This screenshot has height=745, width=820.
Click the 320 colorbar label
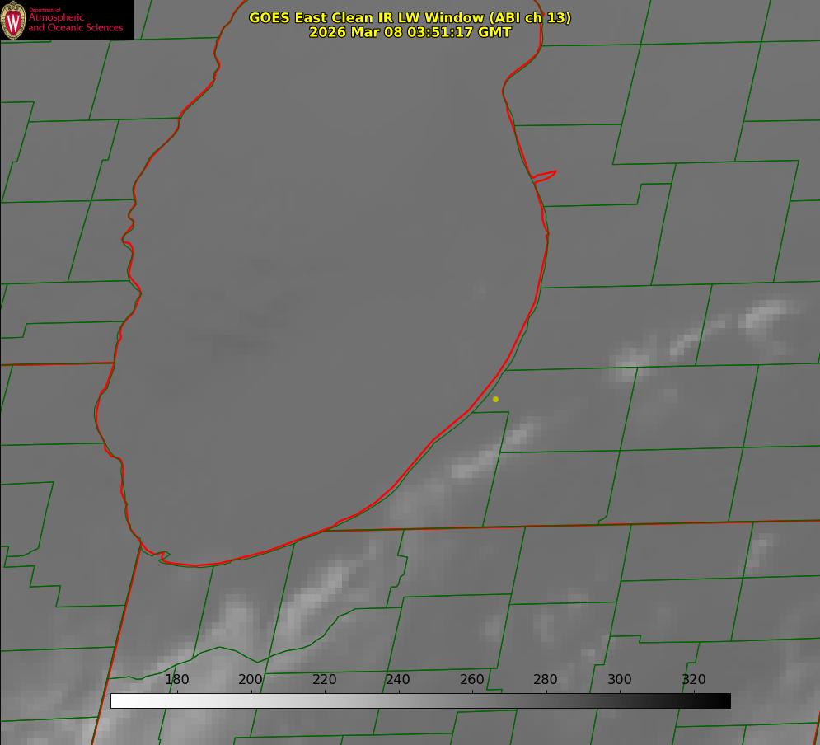click(693, 680)
